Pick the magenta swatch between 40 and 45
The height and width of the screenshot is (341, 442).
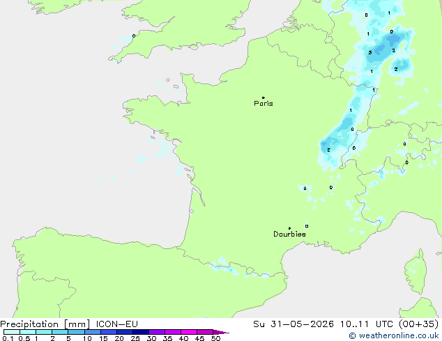pyautogui.click(x=189, y=332)
